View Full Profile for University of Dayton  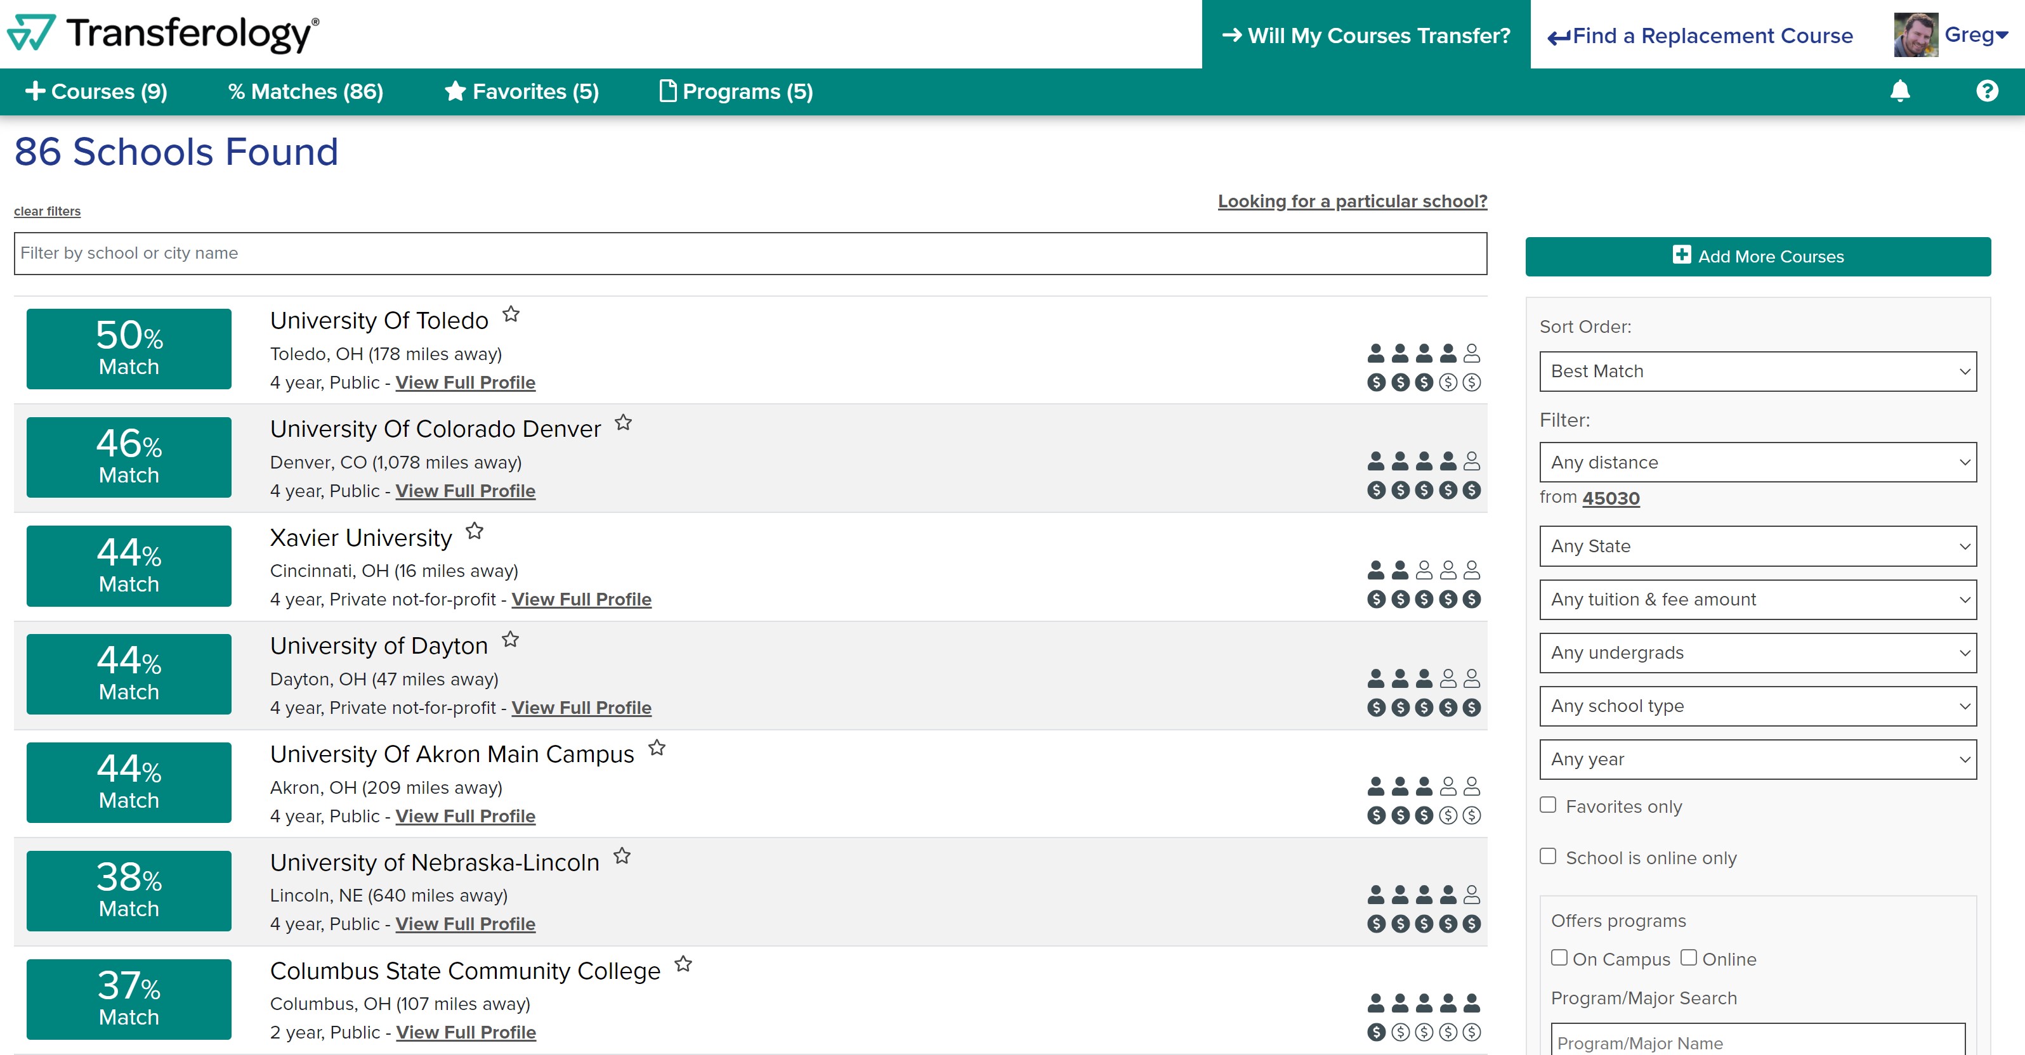click(x=582, y=708)
